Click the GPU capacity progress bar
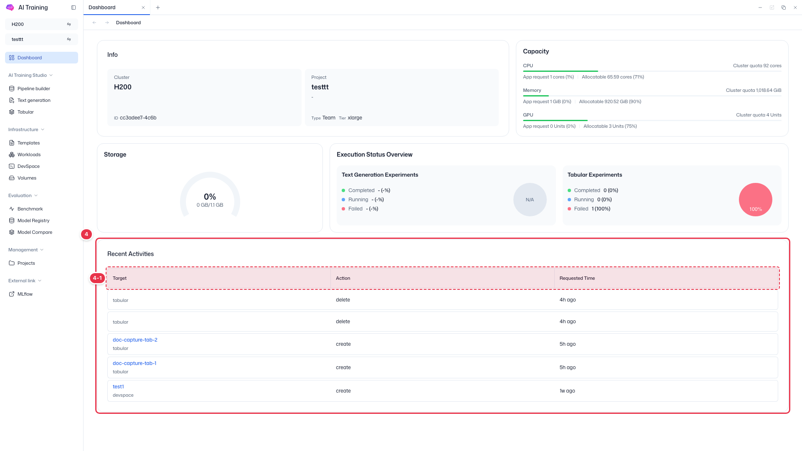Image resolution: width=802 pixels, height=451 pixels. 652,121
